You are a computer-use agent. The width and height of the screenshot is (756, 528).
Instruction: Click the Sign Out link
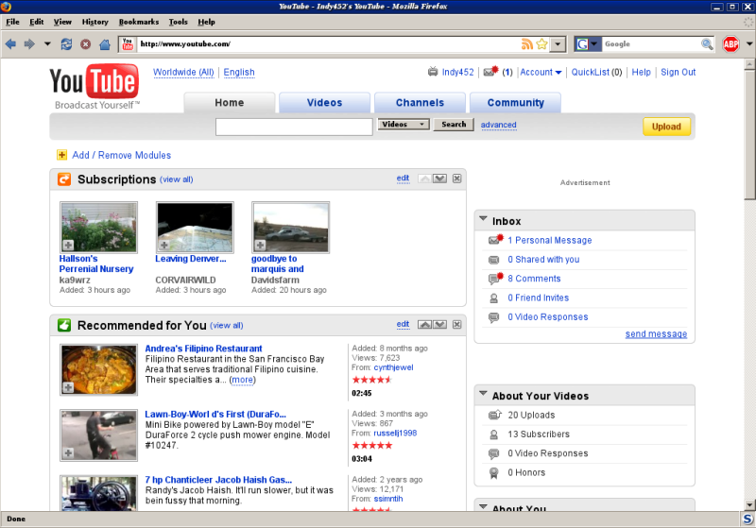(x=678, y=73)
